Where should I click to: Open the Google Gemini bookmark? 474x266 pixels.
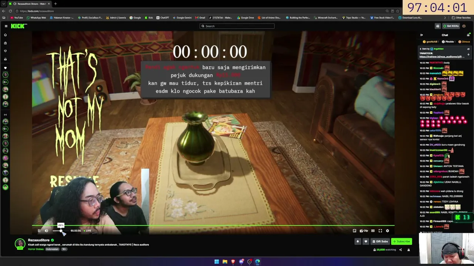coord(182,18)
